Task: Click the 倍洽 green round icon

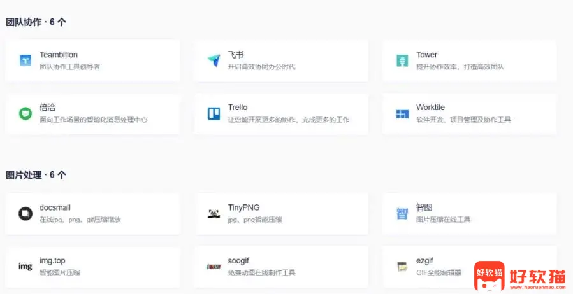Action: tap(25, 113)
